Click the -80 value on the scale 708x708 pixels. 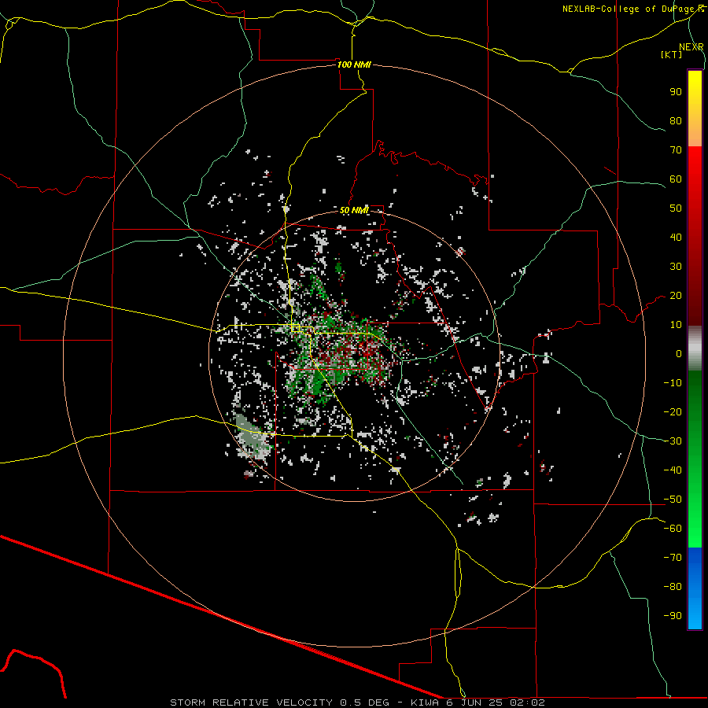(673, 587)
